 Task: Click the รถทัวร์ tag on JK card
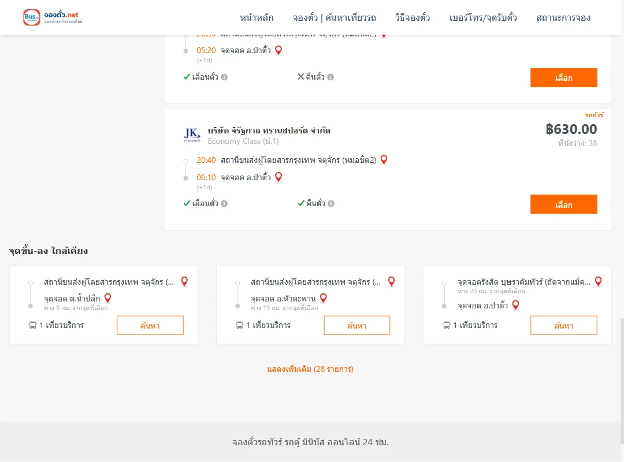click(594, 114)
